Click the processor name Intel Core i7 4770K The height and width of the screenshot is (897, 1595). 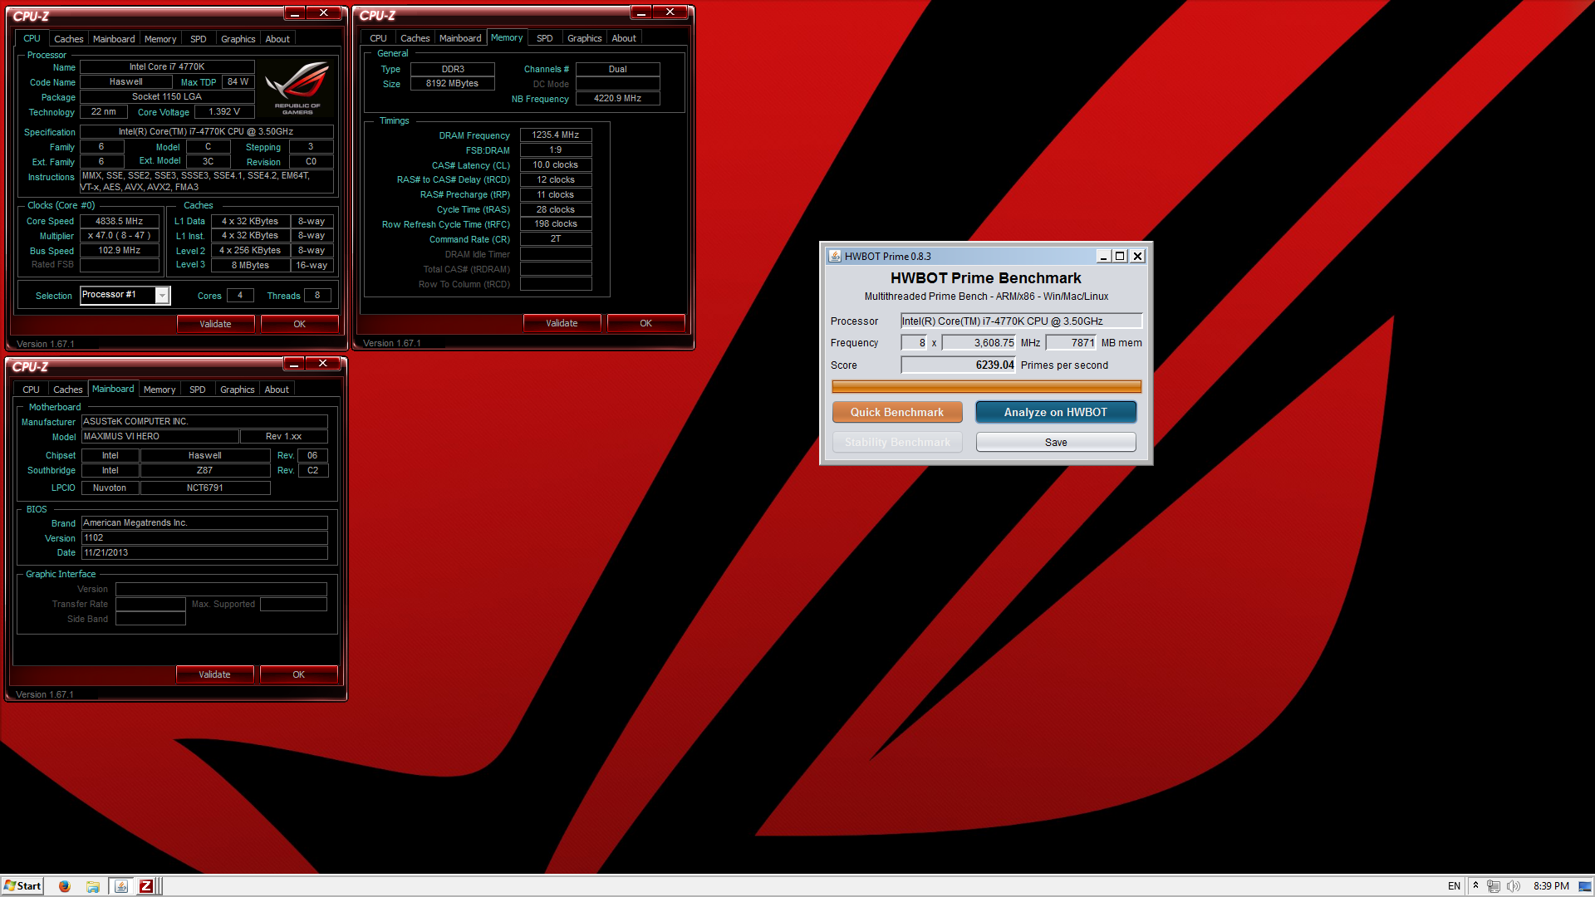tap(167, 66)
